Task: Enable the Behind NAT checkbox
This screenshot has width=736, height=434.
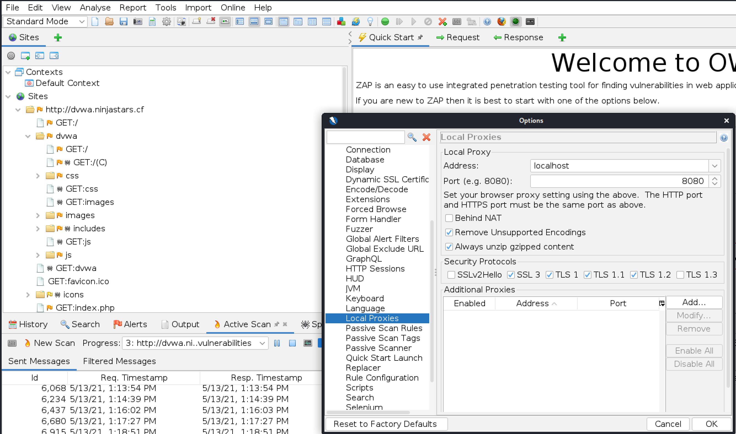Action: (449, 218)
